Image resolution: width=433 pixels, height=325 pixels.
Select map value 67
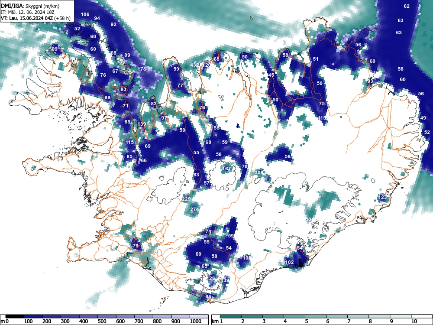tap(115, 71)
